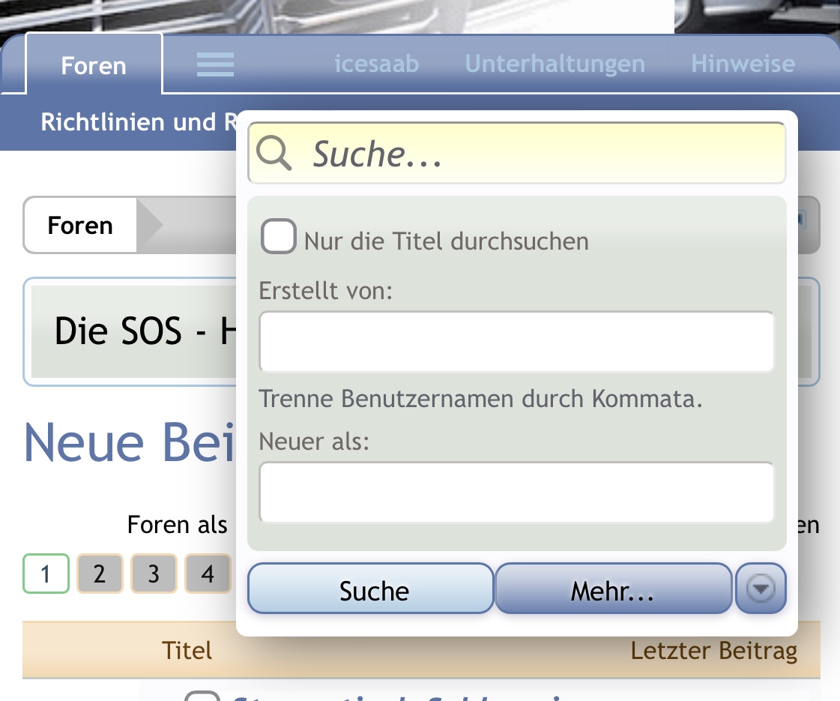840x701 pixels.
Task: Open Hinweise in navigation bar
Action: tap(743, 64)
